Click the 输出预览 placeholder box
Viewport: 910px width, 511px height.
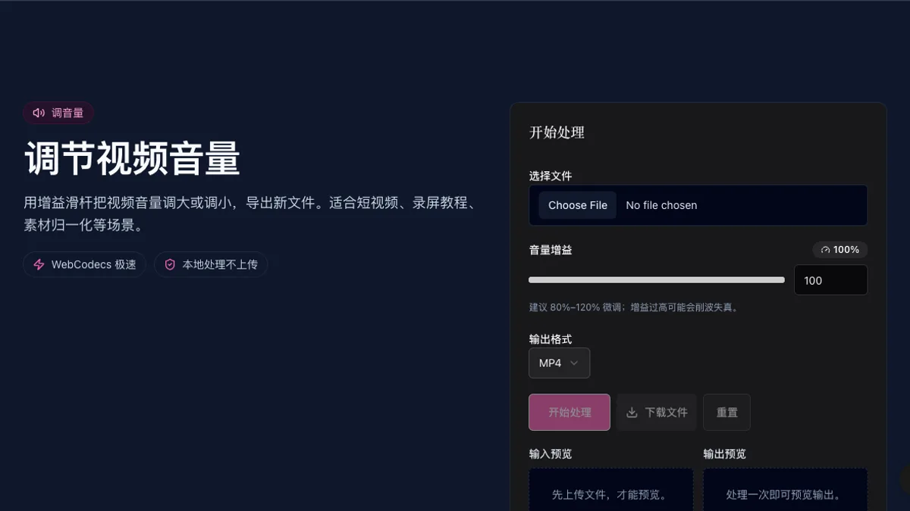click(785, 490)
